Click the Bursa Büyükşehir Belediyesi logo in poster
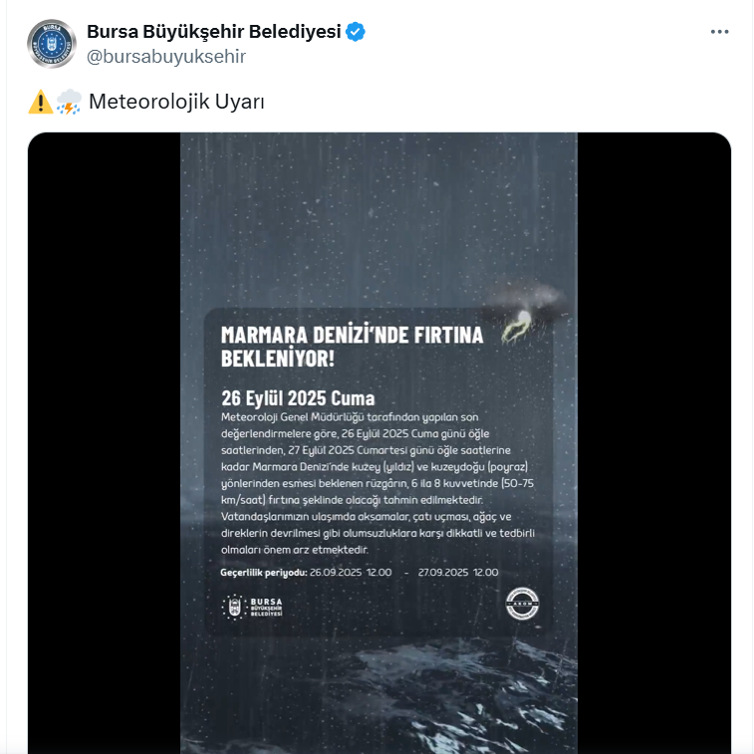 point(252,607)
